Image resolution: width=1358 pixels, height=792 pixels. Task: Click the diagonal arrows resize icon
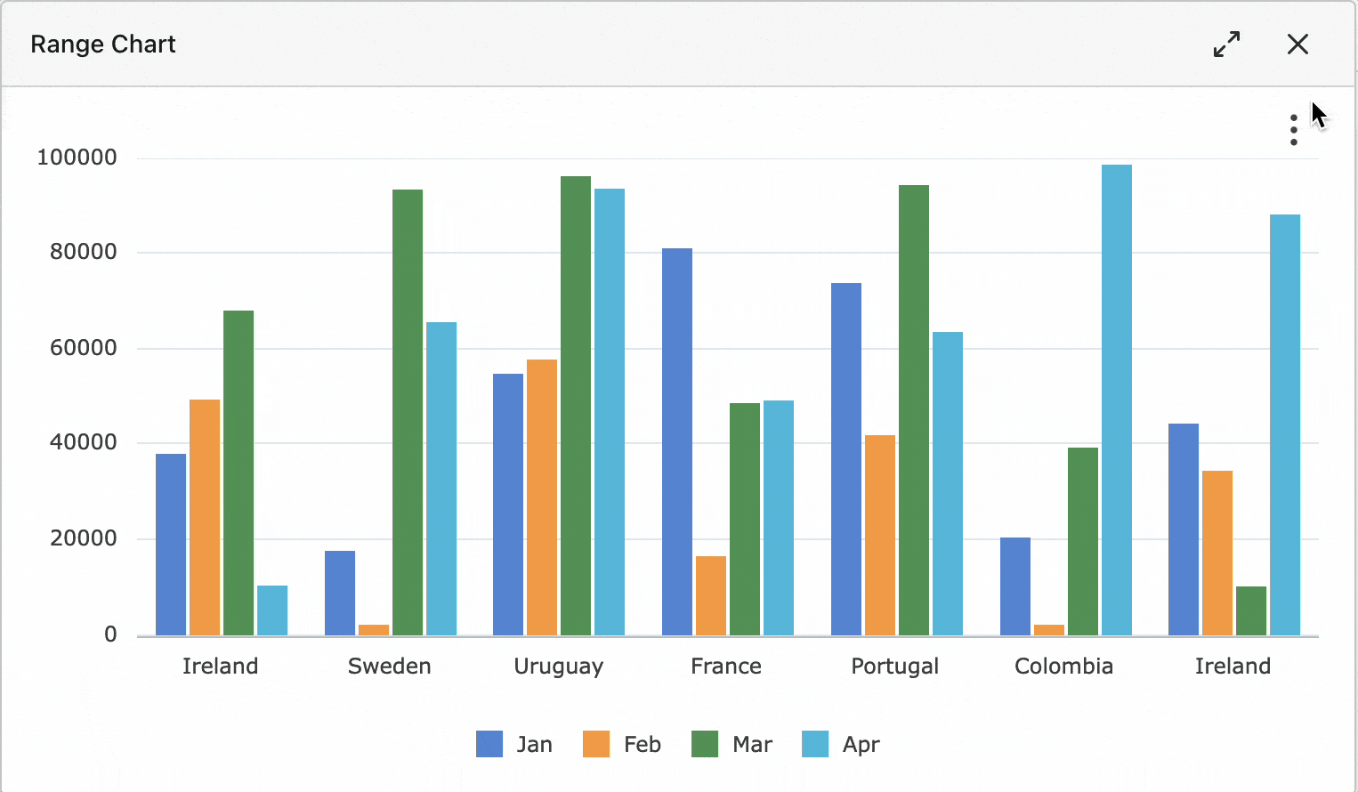click(1227, 44)
